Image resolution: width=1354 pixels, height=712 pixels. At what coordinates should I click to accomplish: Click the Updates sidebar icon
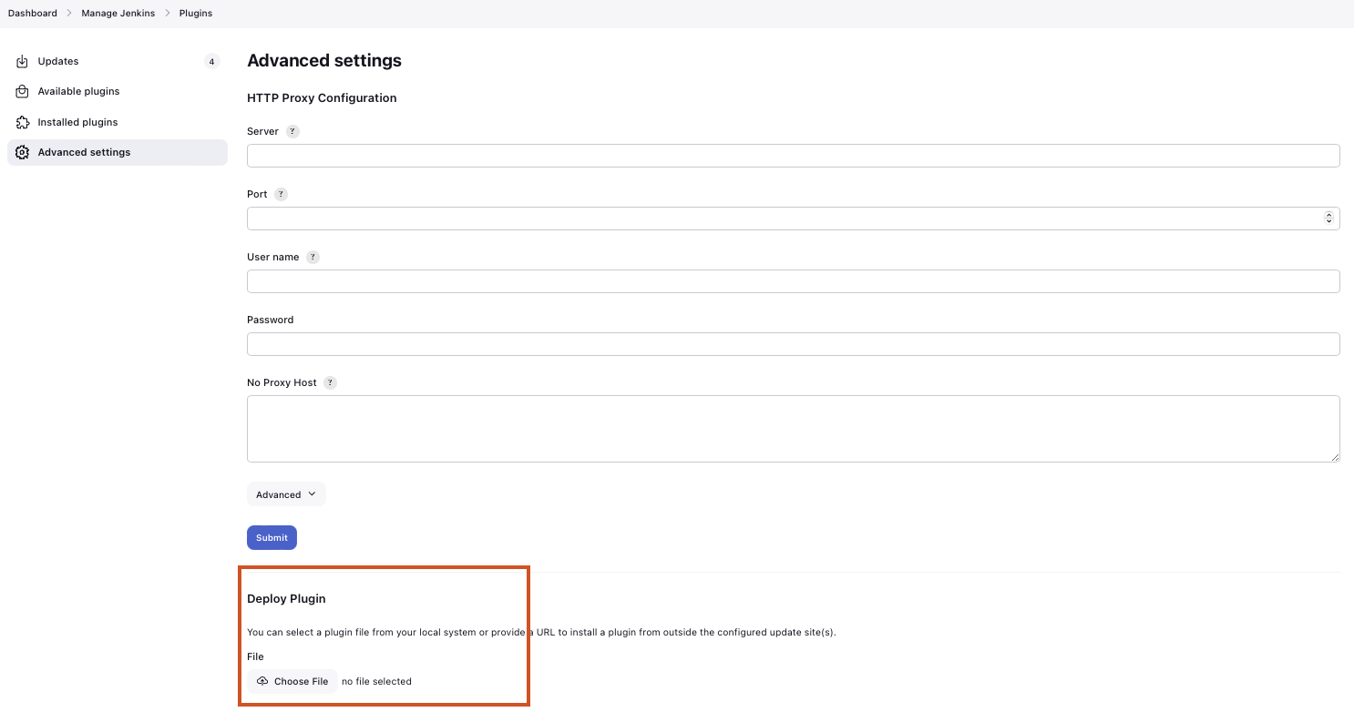click(x=22, y=61)
